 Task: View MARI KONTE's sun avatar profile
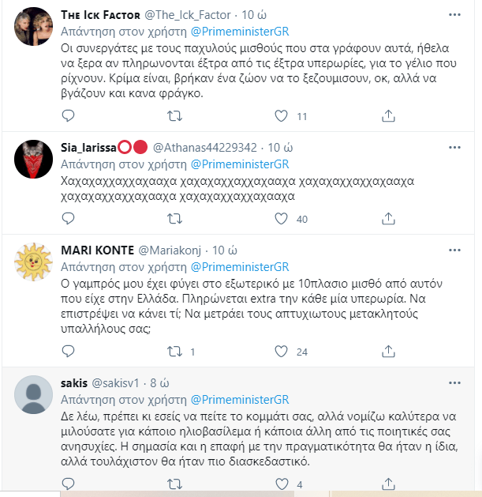point(35,262)
